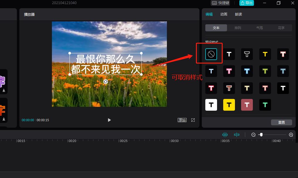Apply mint green text preset
Viewport: 298px width, 178px height.
click(265, 105)
